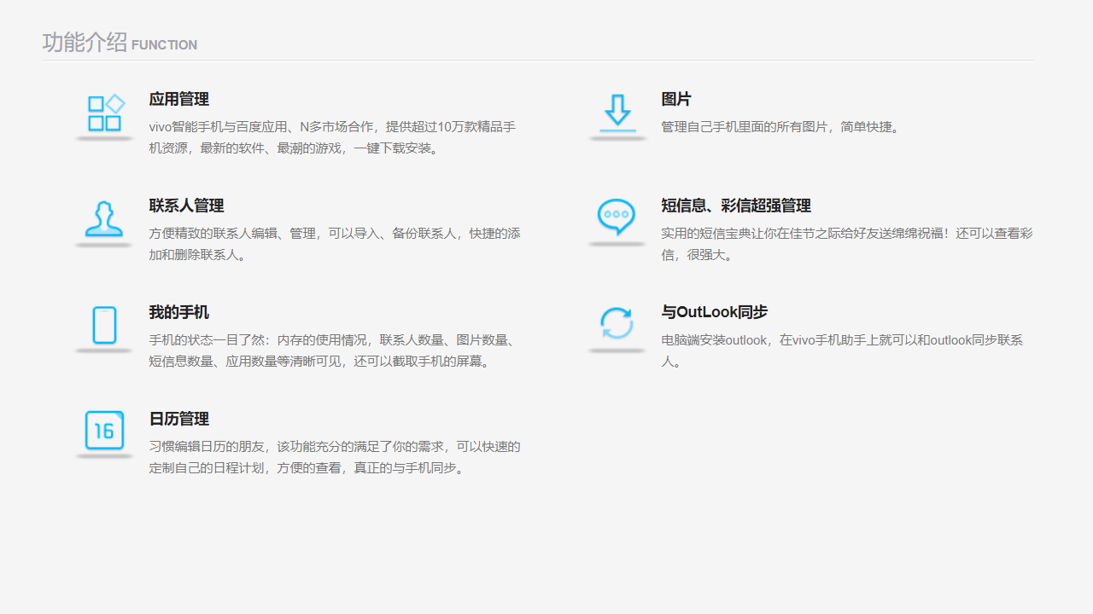Image resolution: width=1093 pixels, height=614 pixels.
Task: Open the 图片 feature heading
Action: coord(676,99)
